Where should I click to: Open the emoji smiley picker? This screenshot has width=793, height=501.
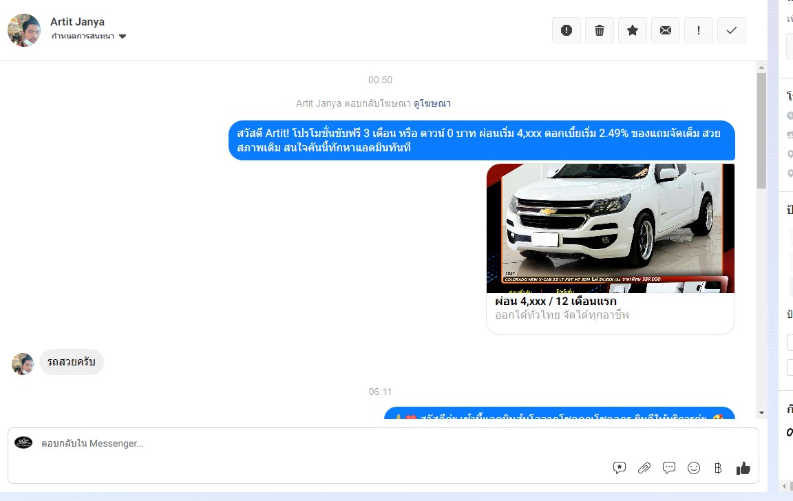click(x=694, y=468)
